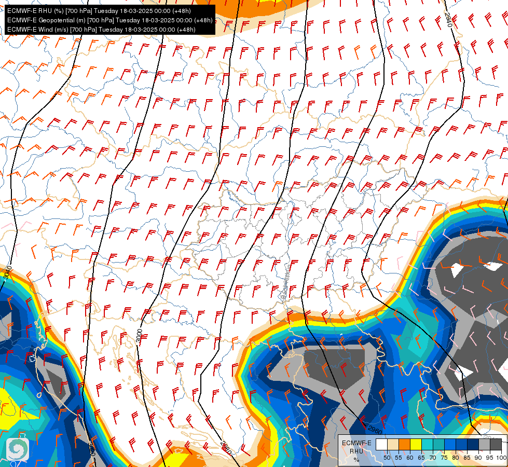508x467 pixels.
Task: Select the ECMWF-E RHU (%) header line
Action: pyautogui.click(x=99, y=11)
